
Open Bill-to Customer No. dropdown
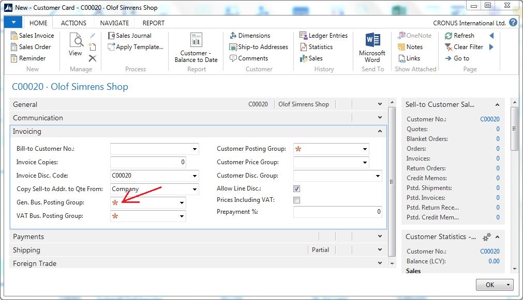[195, 149]
